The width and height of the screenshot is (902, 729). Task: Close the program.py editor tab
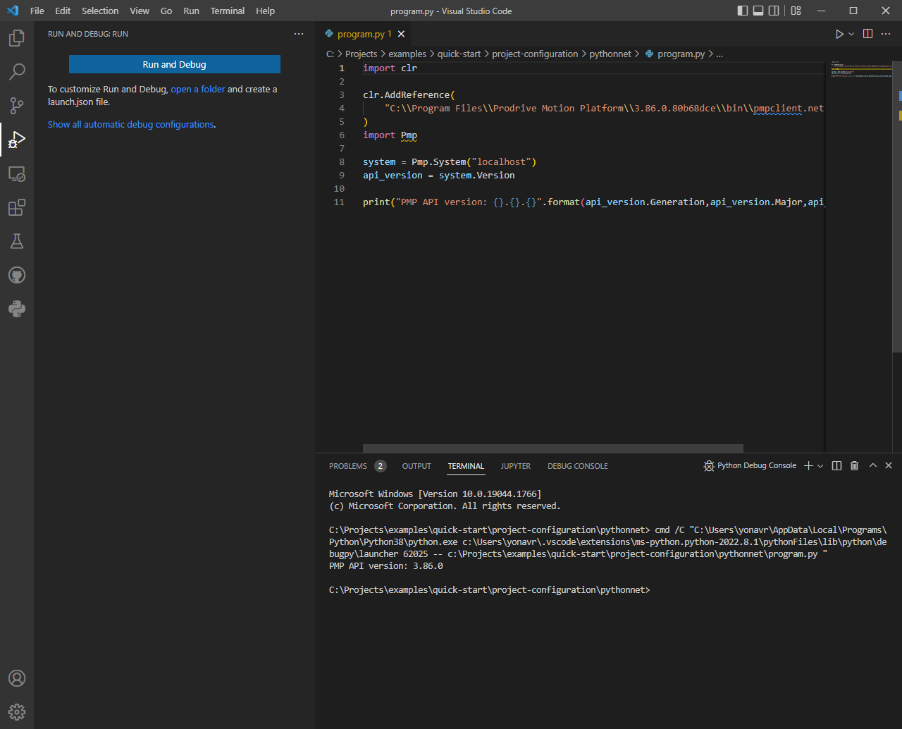click(x=401, y=34)
